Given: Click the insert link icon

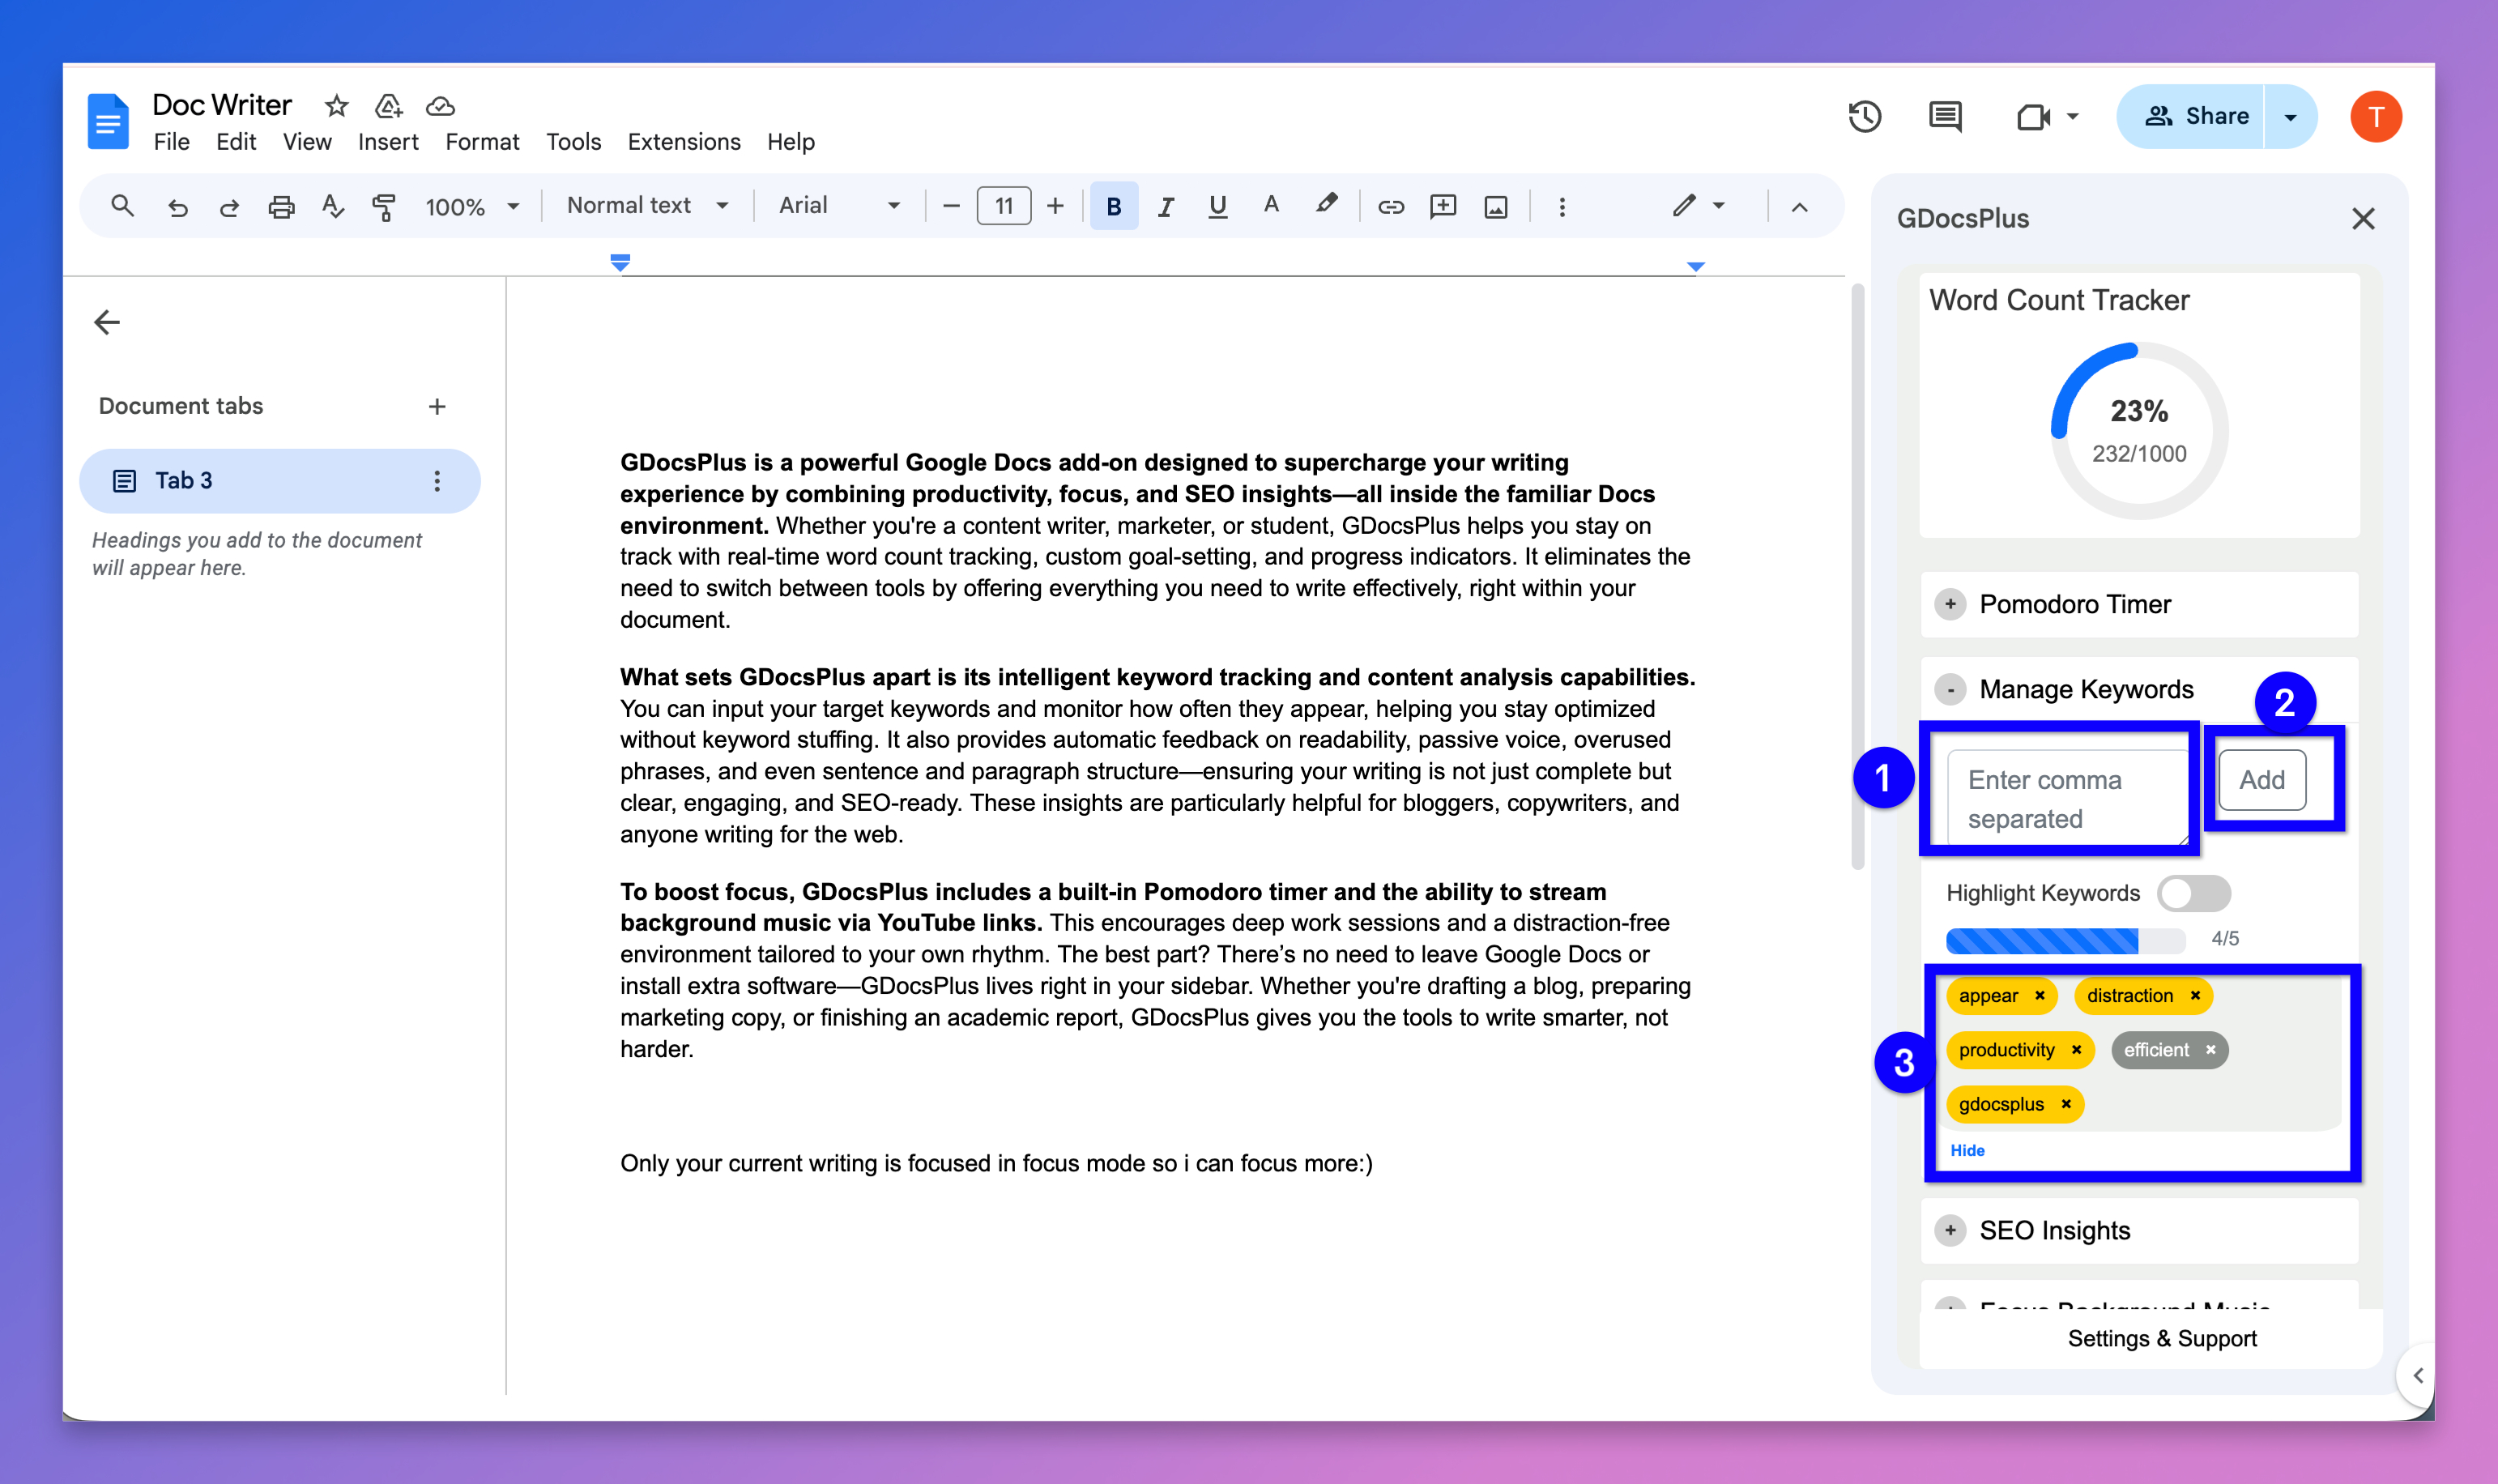Looking at the screenshot, I should click(x=1391, y=207).
